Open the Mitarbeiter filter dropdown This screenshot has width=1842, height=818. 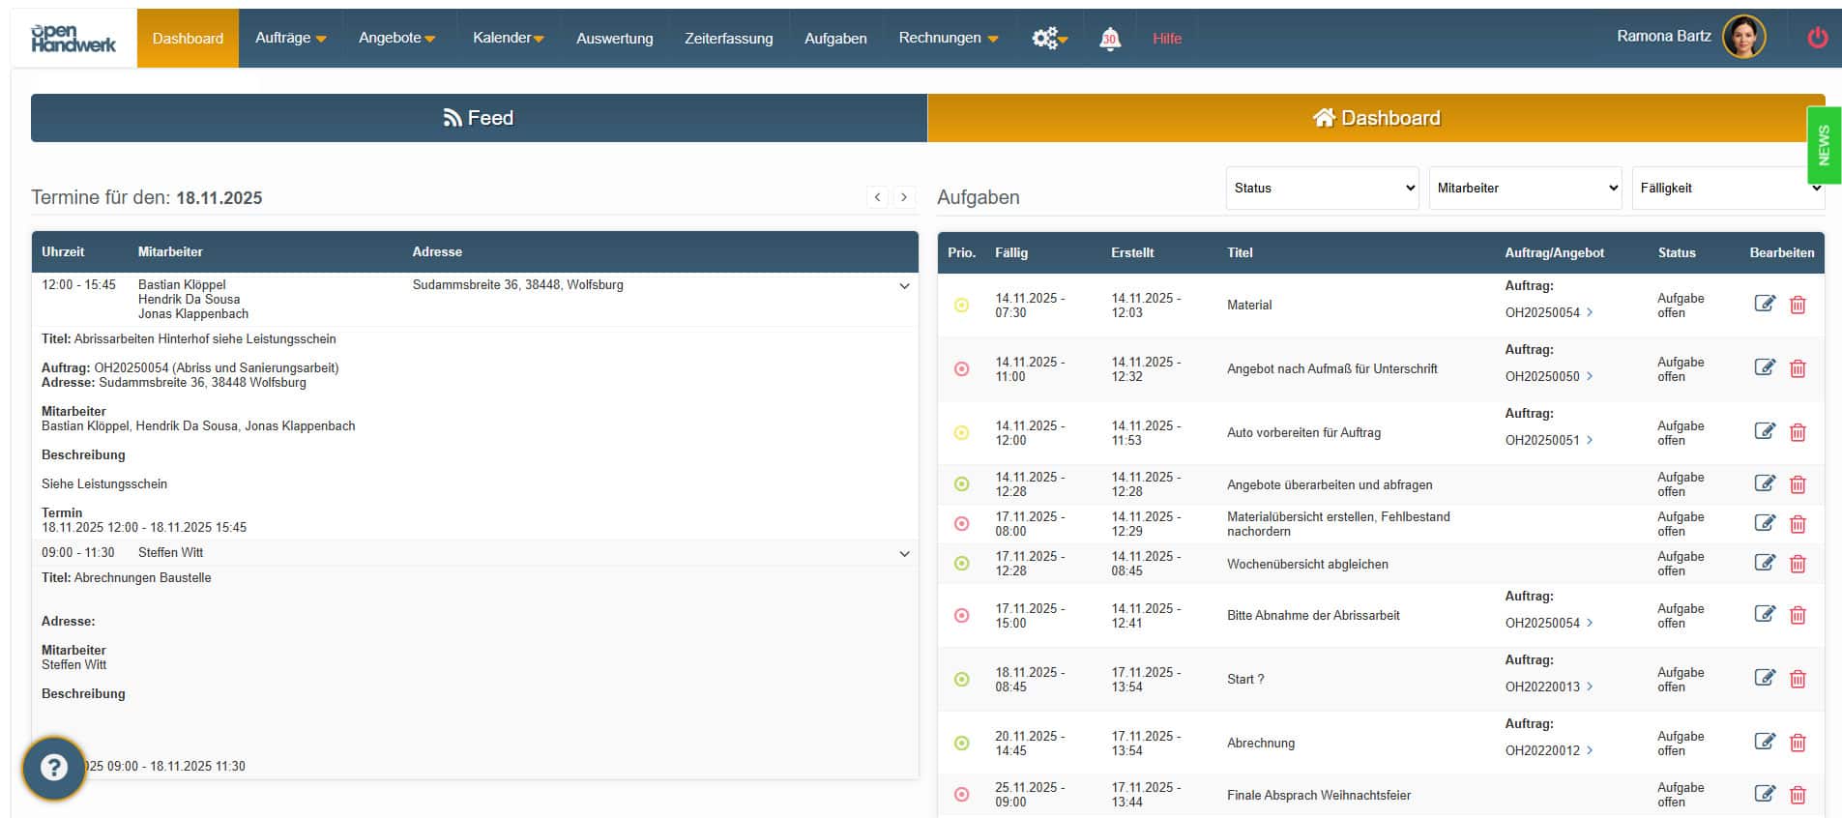(x=1525, y=189)
